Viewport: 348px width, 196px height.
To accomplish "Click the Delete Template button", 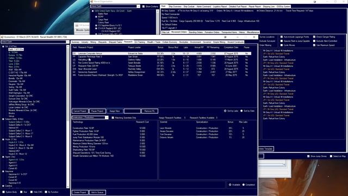I will (266, 149).
